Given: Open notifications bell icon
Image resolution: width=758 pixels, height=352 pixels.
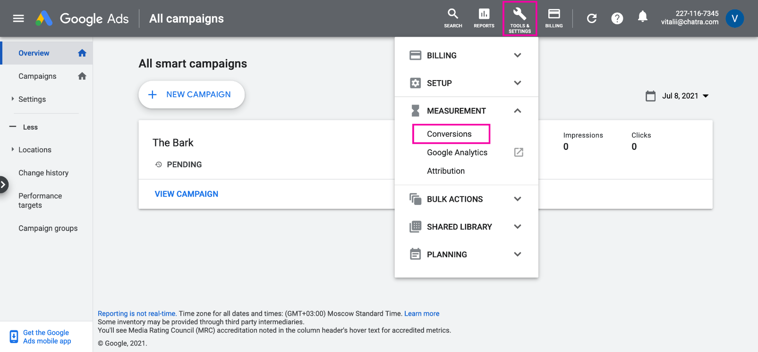Looking at the screenshot, I should tap(642, 17).
